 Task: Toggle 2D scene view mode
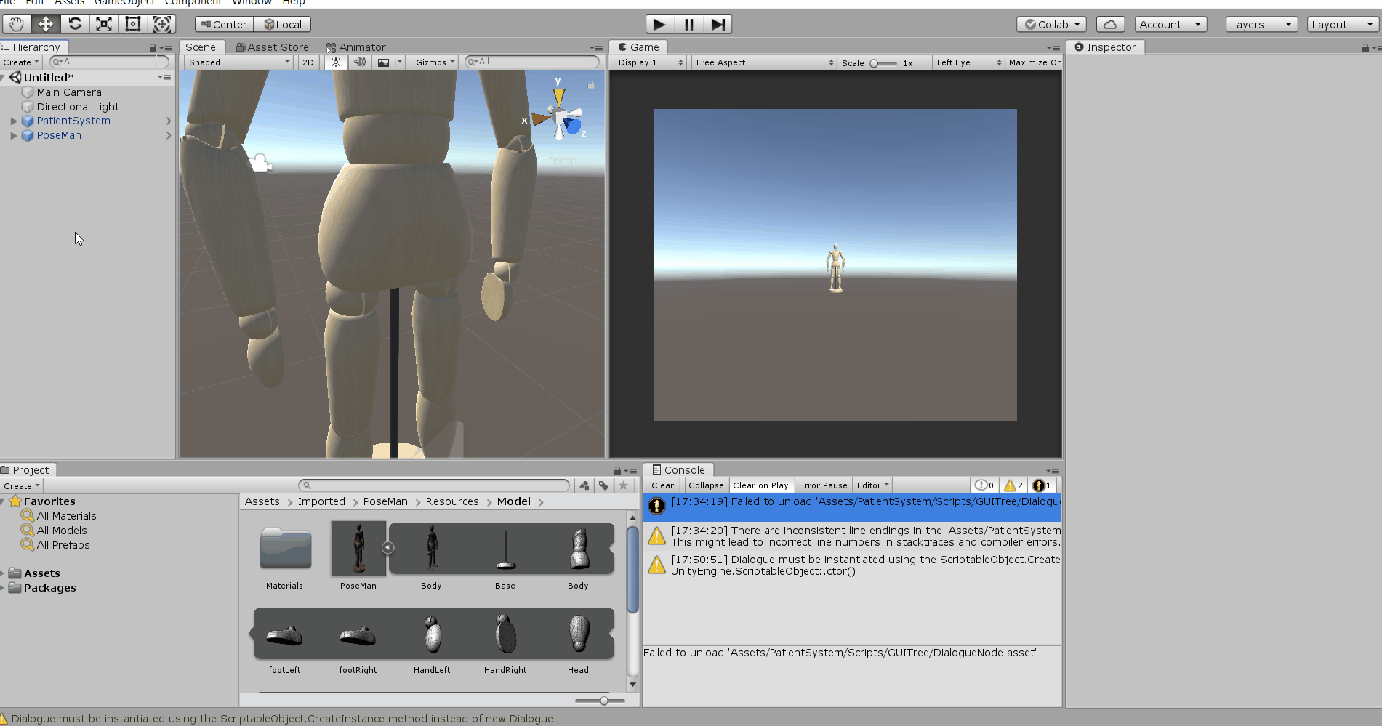click(x=308, y=62)
